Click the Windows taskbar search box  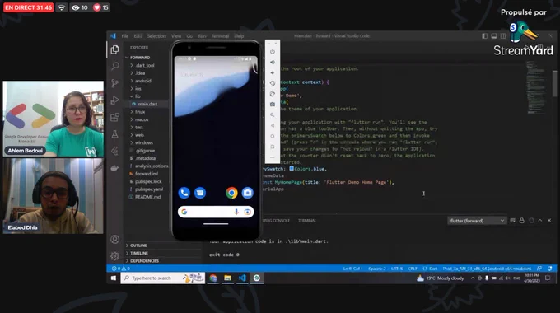click(162, 278)
